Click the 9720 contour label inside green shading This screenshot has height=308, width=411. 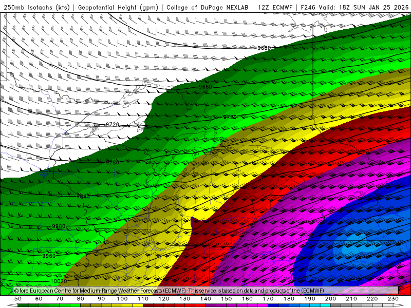(230, 117)
